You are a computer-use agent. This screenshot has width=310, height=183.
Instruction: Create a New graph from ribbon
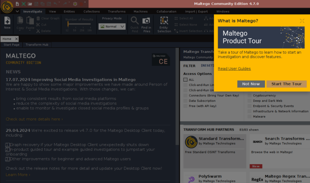click(7, 23)
